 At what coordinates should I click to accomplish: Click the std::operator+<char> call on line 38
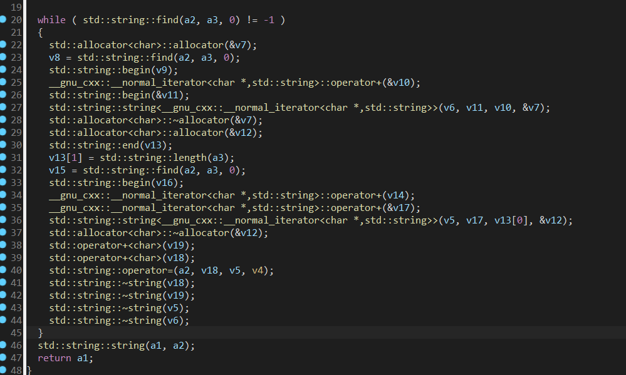[107, 245]
